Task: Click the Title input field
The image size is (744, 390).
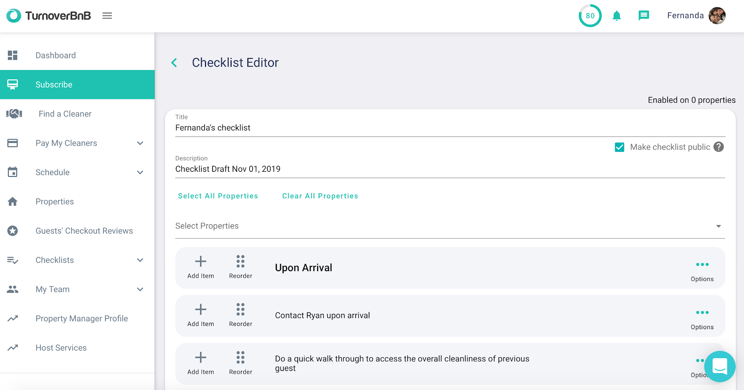Action: click(x=449, y=128)
